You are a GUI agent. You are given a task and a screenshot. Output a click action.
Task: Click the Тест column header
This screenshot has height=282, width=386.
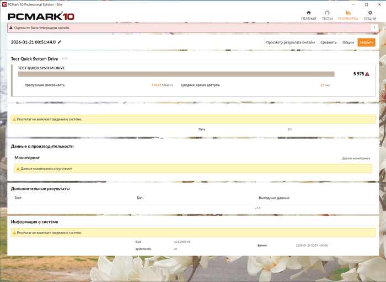18,198
